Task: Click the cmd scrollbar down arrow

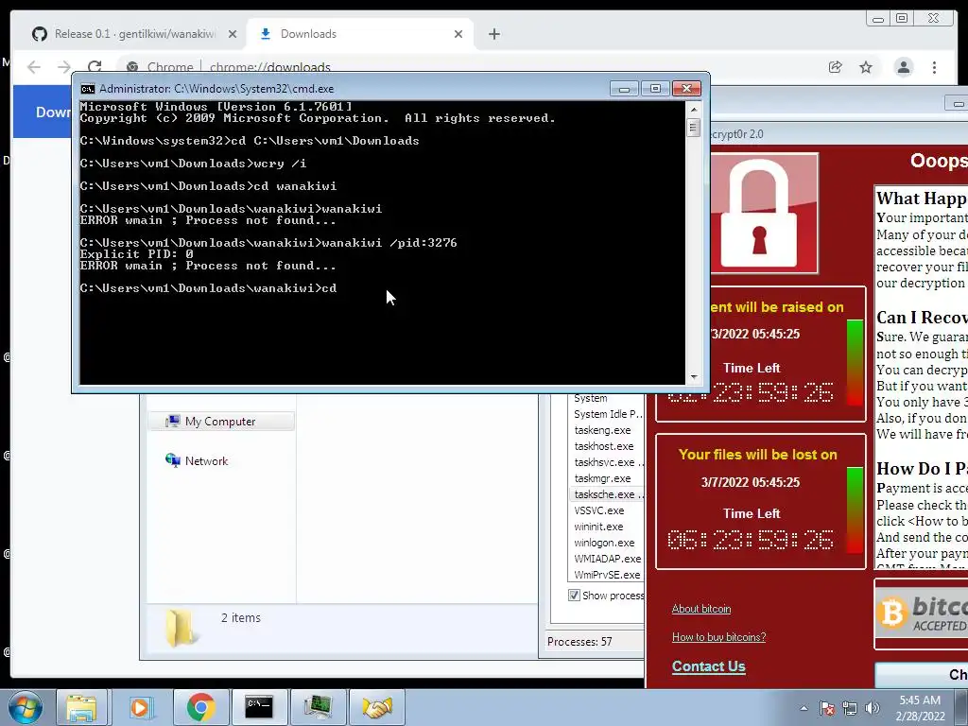Action: point(694,376)
